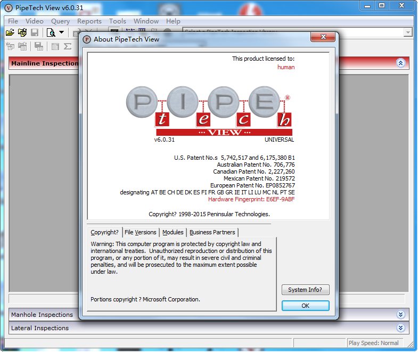Open the PipeTech Inspection Library combo box
The width and height of the screenshot is (418, 352).
(408, 32)
